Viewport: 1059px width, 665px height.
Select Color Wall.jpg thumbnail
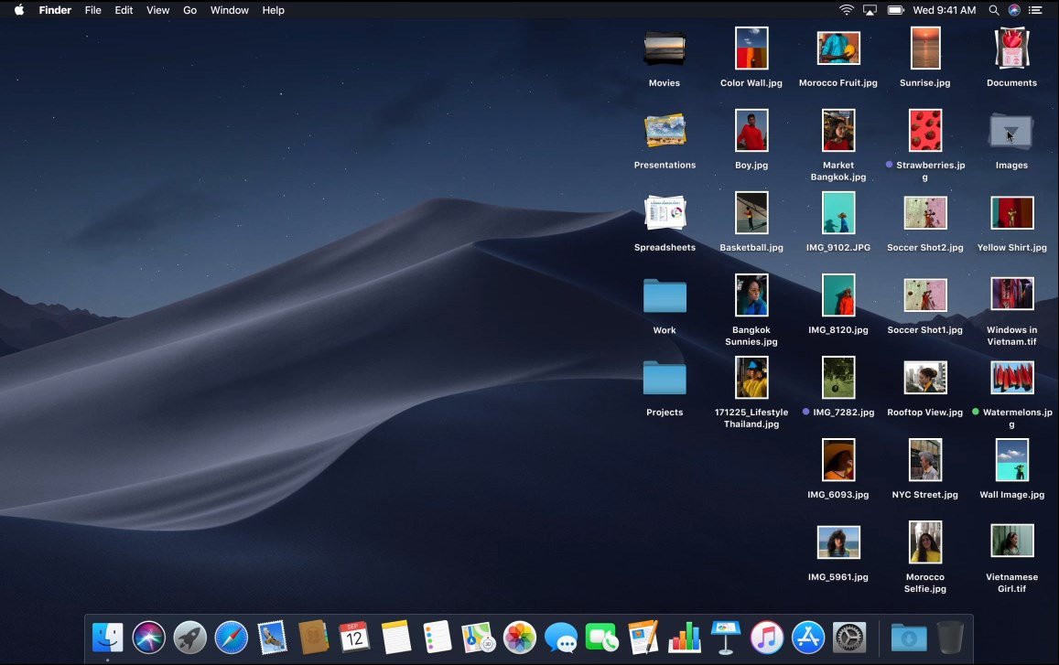click(x=751, y=48)
